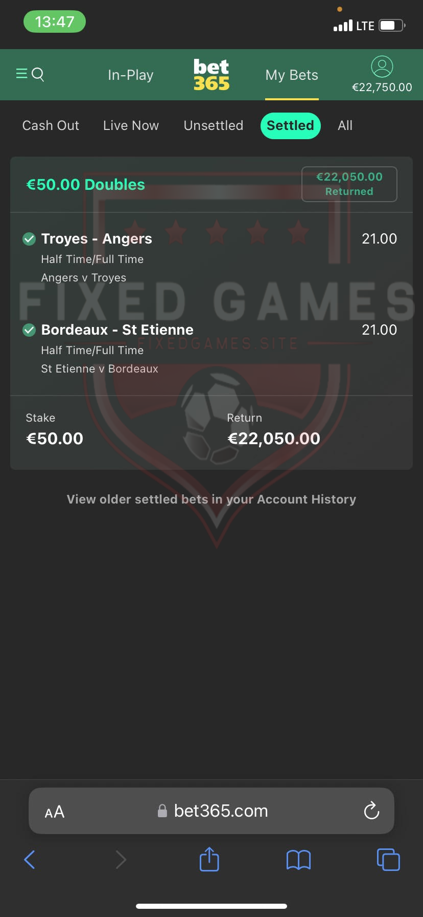The width and height of the screenshot is (423, 917).
Task: Show the Unsettled bets tab
Action: pyautogui.click(x=214, y=125)
